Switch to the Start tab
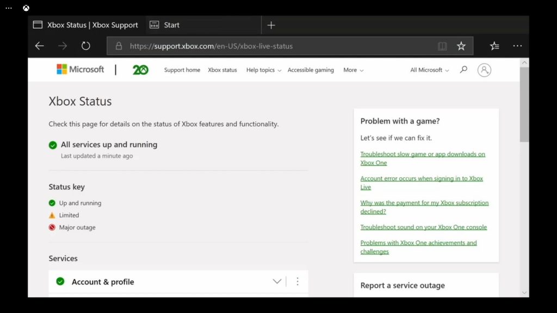557x313 pixels. [x=203, y=25]
